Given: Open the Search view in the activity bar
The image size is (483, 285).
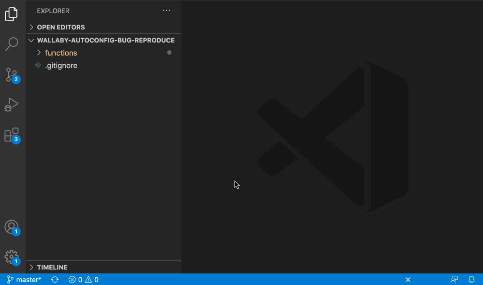Looking at the screenshot, I should 12,44.
